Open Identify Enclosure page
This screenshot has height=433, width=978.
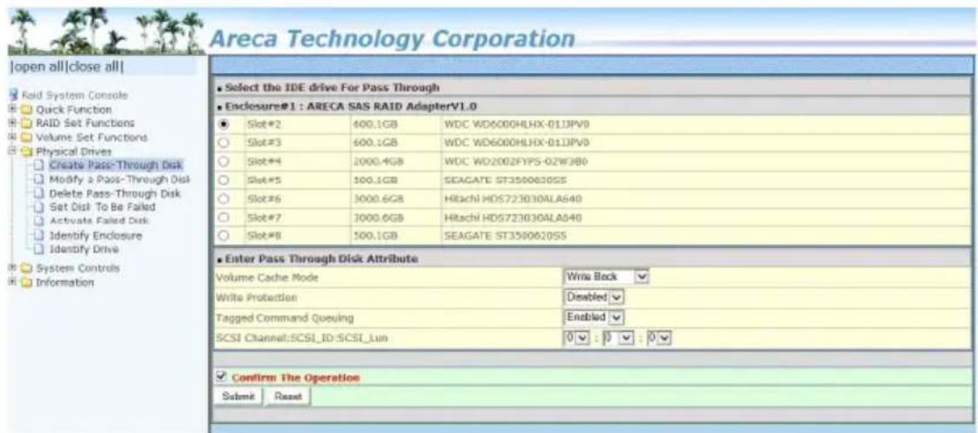[x=95, y=235]
